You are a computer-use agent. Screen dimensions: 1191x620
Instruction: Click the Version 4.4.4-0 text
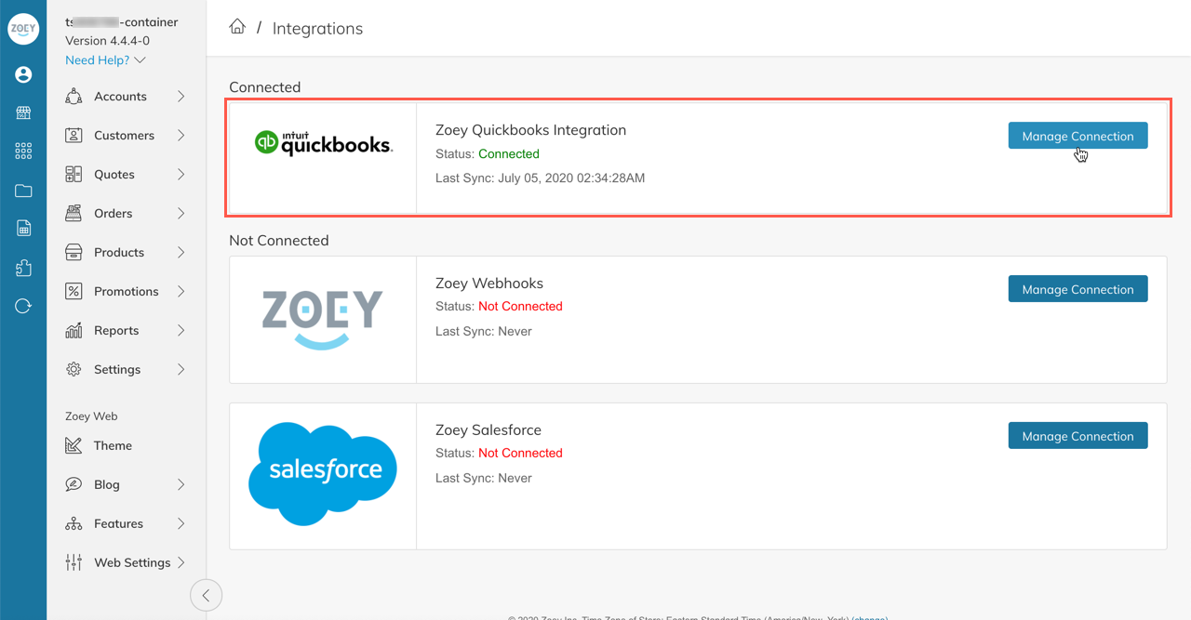(107, 41)
